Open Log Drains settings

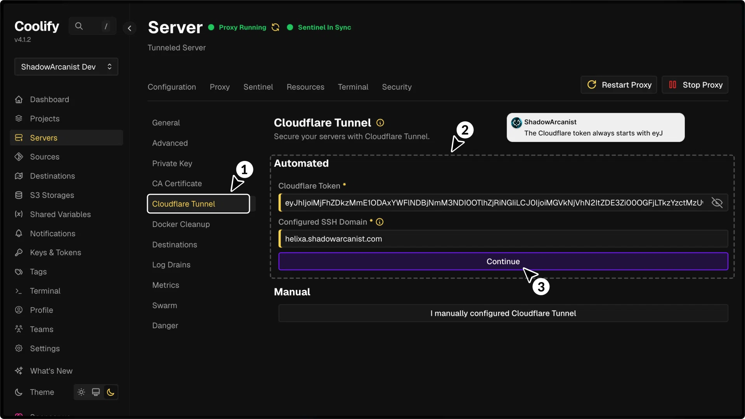(x=171, y=265)
